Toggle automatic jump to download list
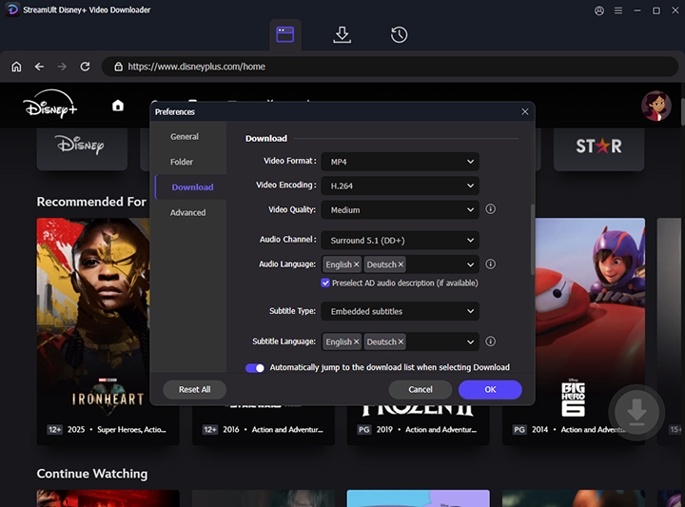 pyautogui.click(x=254, y=367)
